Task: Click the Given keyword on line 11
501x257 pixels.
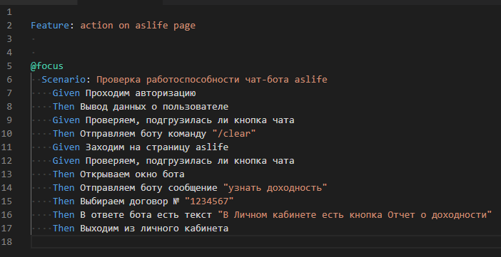Action: (66, 147)
